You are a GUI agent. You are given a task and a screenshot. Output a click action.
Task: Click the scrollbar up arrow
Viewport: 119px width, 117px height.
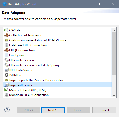coord(114,30)
